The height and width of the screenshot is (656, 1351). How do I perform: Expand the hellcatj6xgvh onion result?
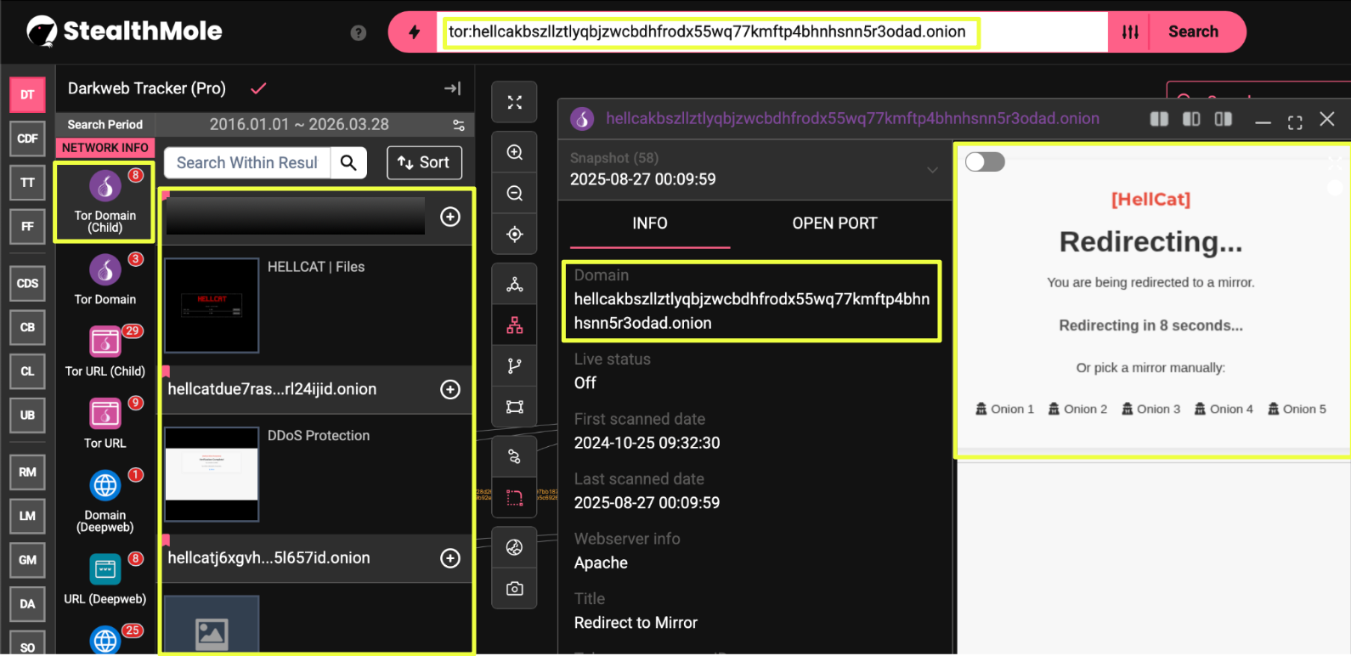click(450, 558)
